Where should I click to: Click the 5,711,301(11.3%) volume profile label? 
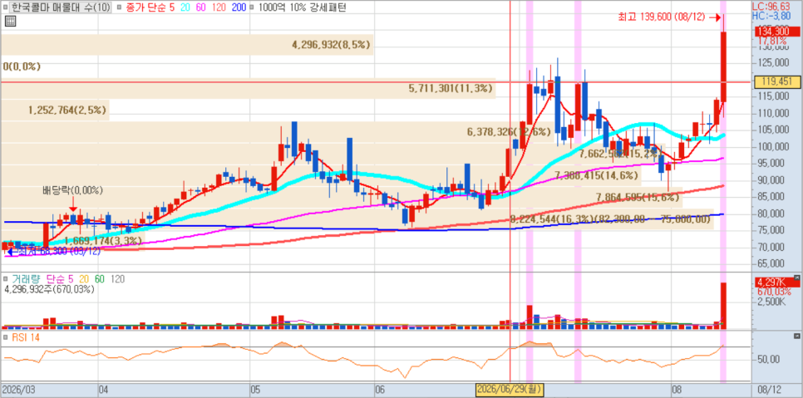tap(451, 89)
